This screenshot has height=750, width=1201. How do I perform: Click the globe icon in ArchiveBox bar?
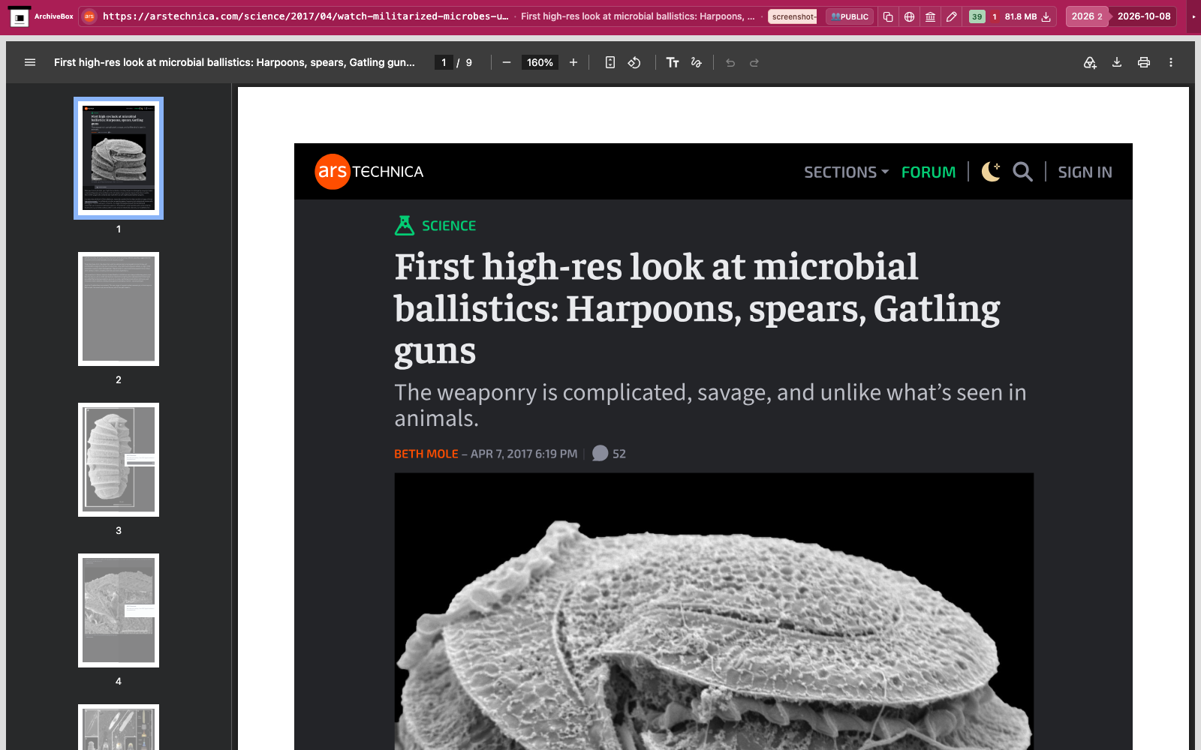coord(909,16)
